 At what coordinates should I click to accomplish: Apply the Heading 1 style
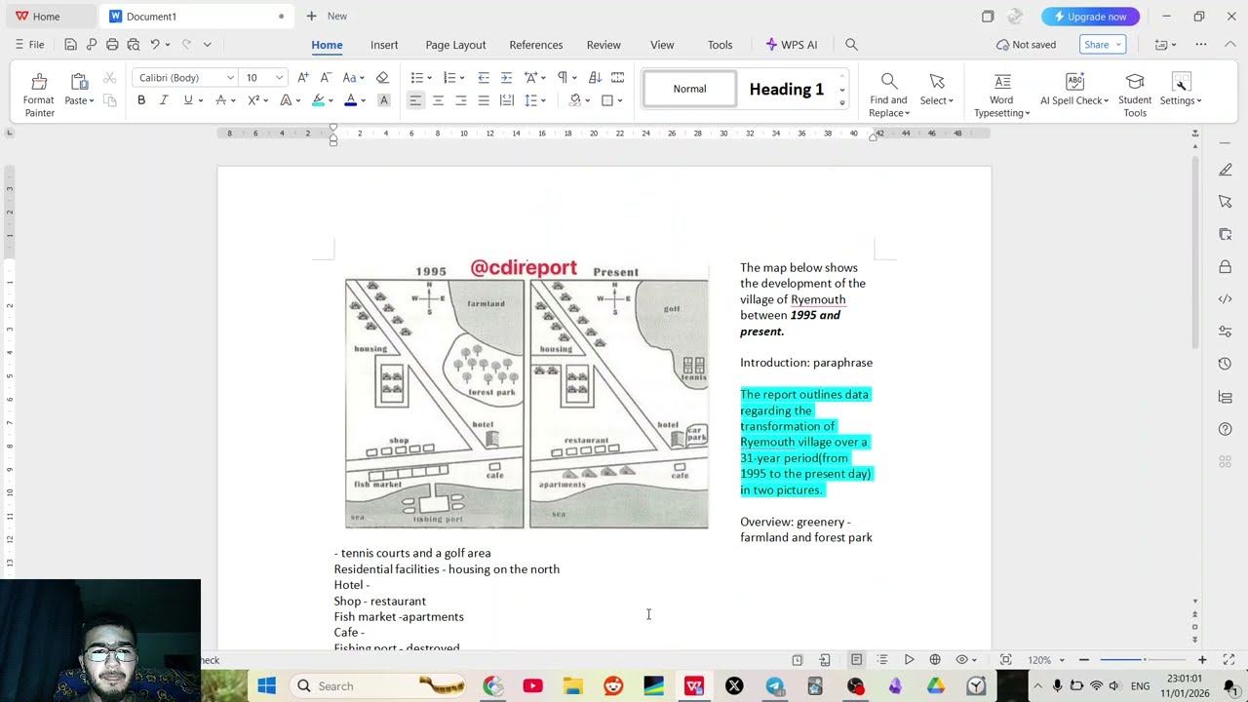coord(787,90)
